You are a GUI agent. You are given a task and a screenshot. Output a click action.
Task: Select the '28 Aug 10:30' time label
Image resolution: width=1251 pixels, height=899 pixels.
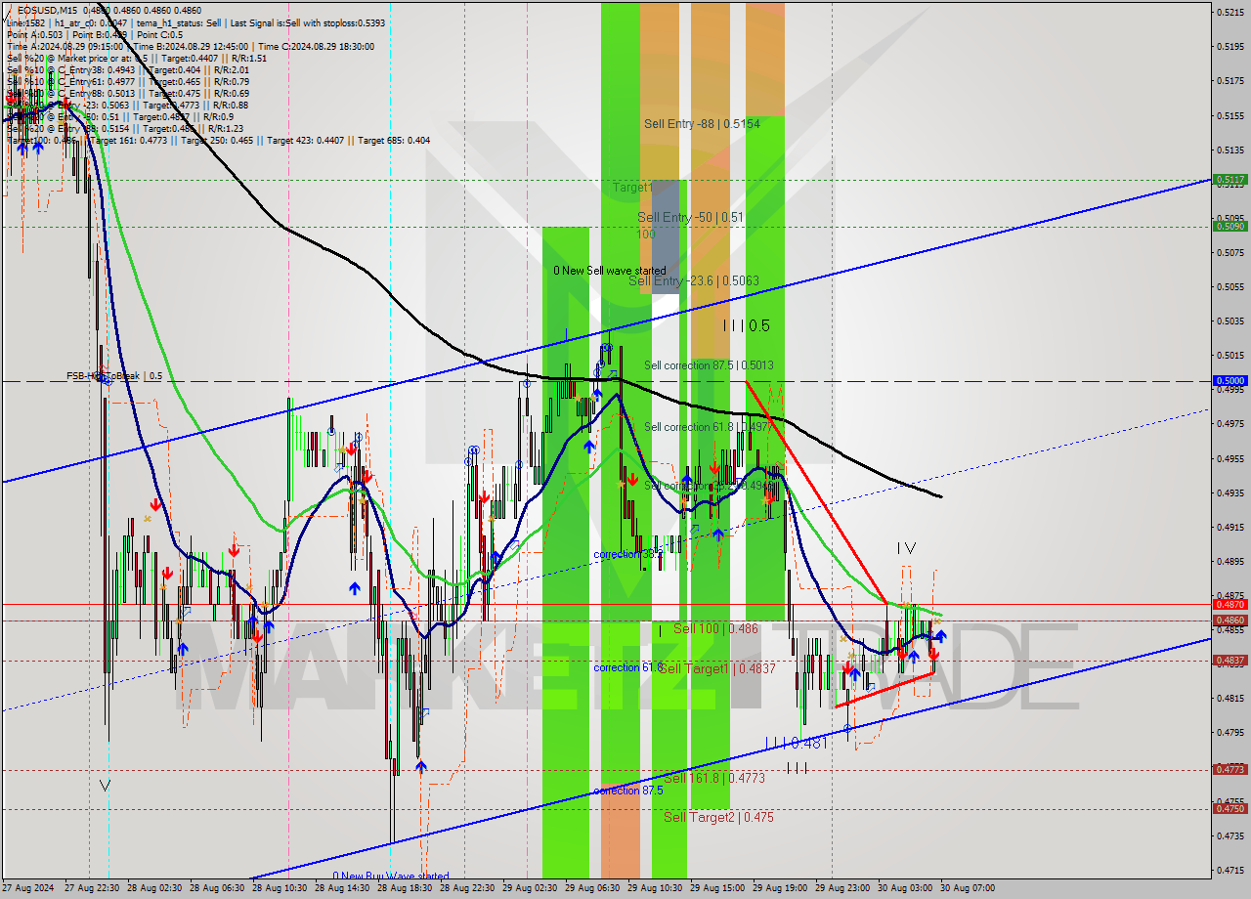(280, 888)
